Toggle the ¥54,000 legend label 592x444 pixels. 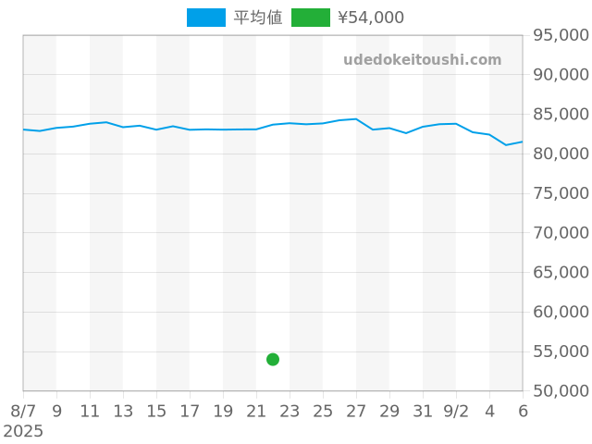click(371, 18)
